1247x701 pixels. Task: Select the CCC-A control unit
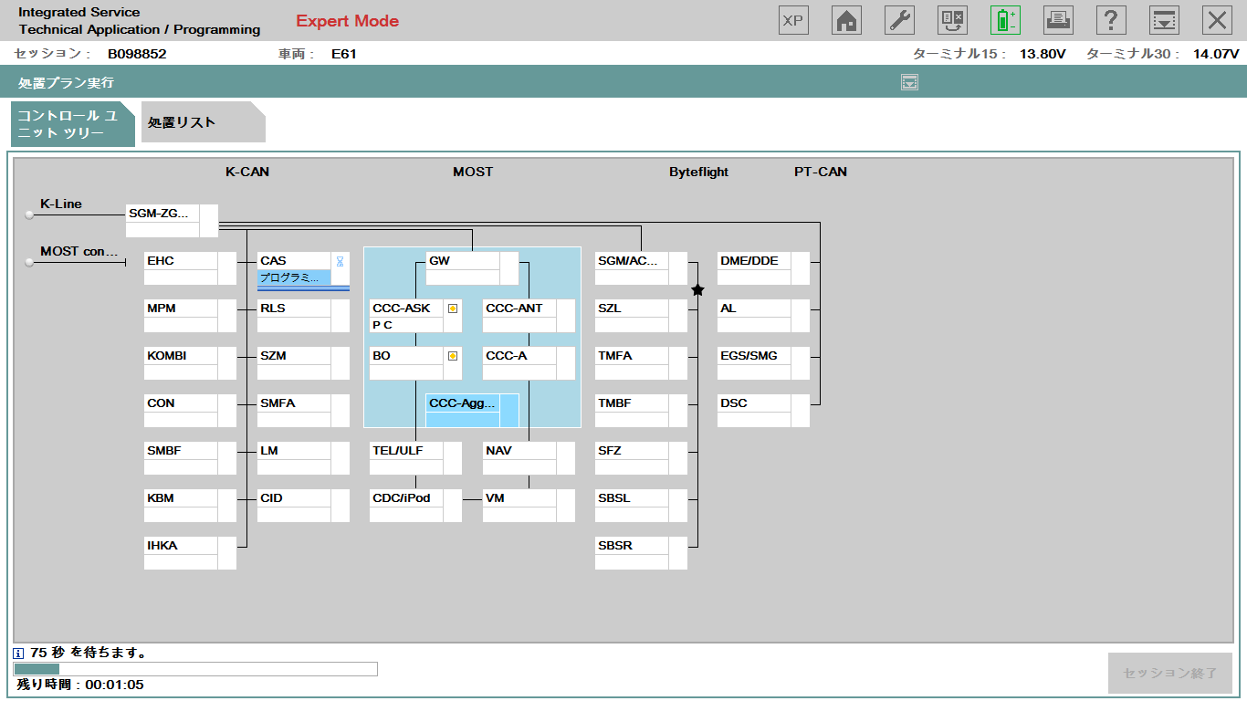[x=529, y=363]
